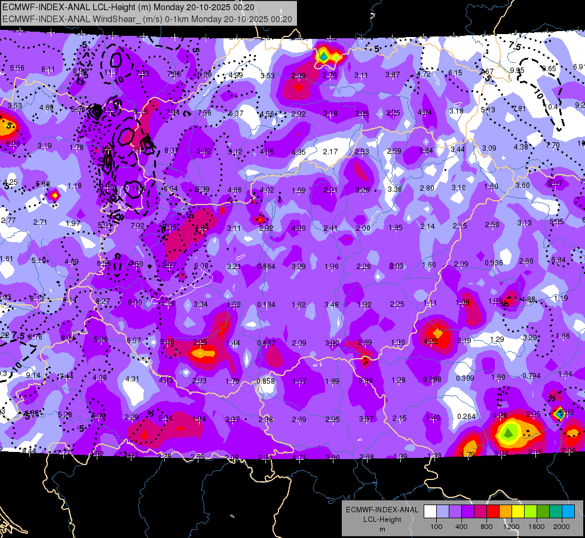Click the wind shear value "5.62"
This screenshot has height=538, width=585.
204,151
